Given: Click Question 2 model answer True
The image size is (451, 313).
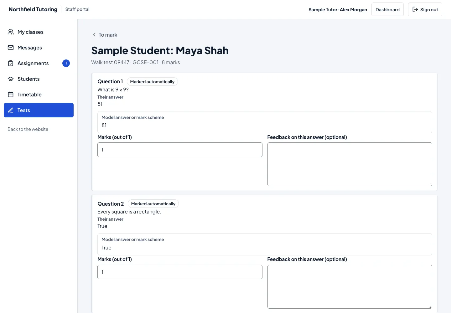Looking at the screenshot, I should point(106,248).
